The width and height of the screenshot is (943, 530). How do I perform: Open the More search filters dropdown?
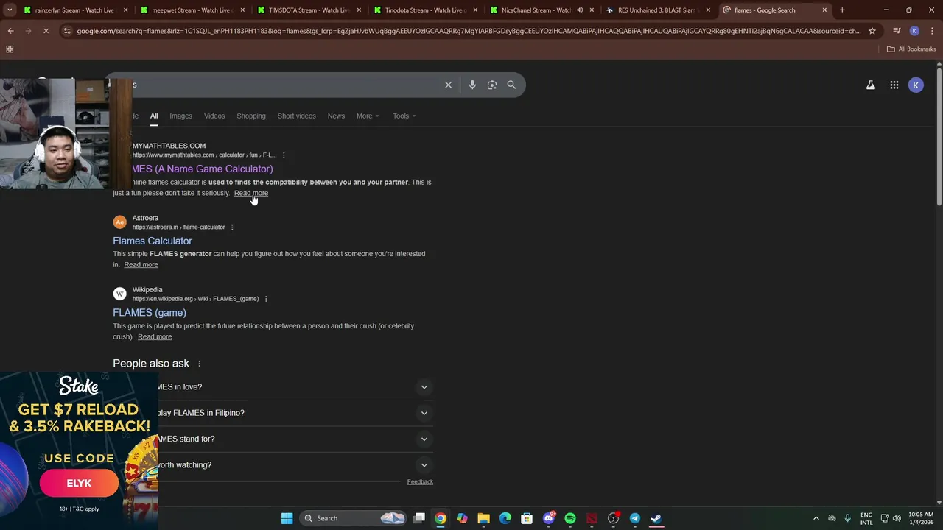[x=368, y=116]
